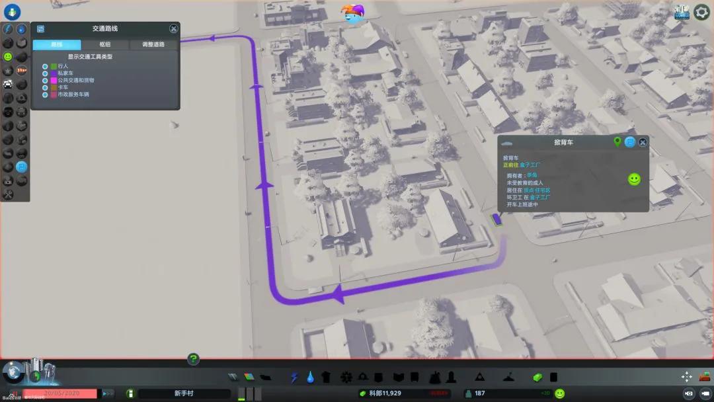714x402 pixels.
Task: Open the Happiness smiley info view
Action: click(8, 56)
